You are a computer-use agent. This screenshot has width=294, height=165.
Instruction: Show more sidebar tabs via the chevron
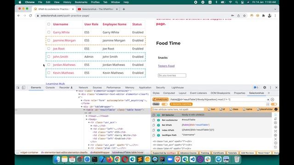click(269, 93)
